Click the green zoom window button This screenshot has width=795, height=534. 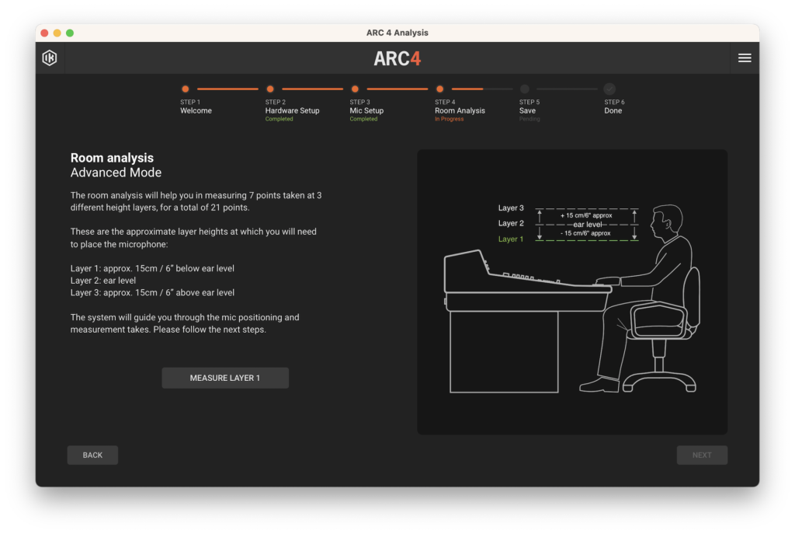[x=70, y=33]
